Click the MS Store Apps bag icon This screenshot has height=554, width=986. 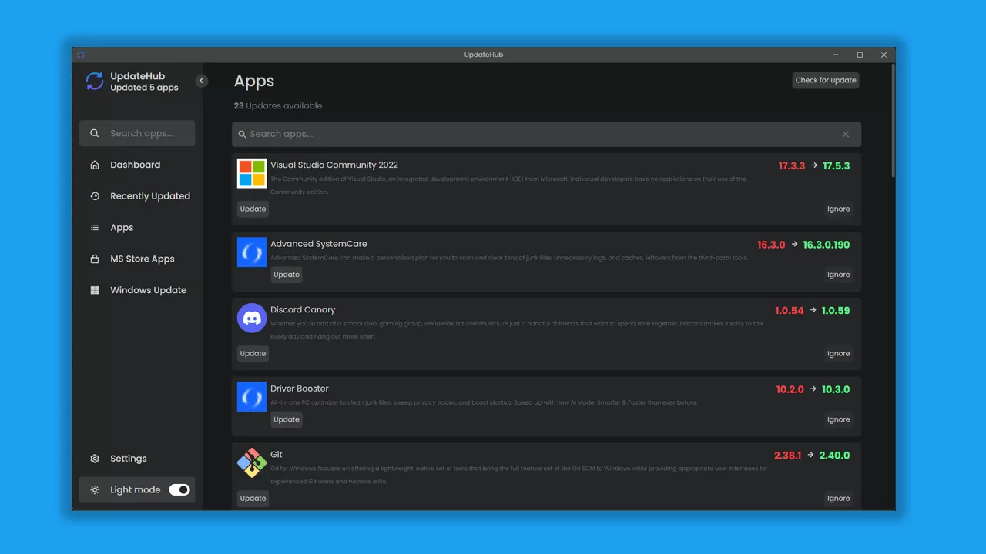pyautogui.click(x=94, y=259)
